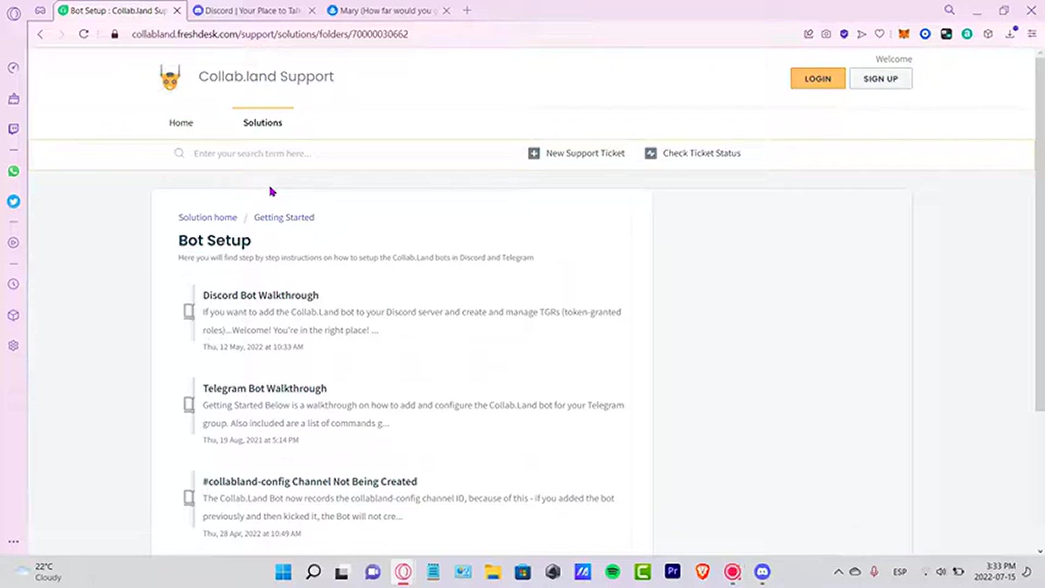Click the SIGN UP button
The image size is (1045, 588).
[x=881, y=78]
